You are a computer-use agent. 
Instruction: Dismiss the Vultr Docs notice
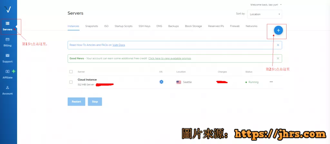tap(278, 45)
